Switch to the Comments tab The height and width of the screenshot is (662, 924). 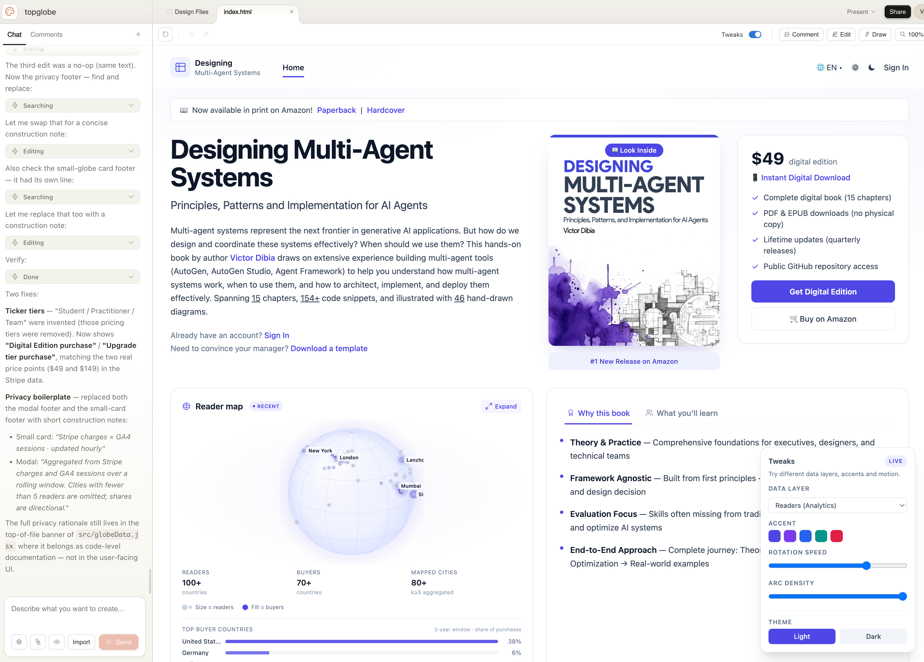point(46,35)
